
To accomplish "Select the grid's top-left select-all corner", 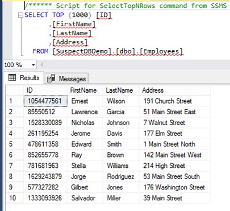I will coord(15,90).
